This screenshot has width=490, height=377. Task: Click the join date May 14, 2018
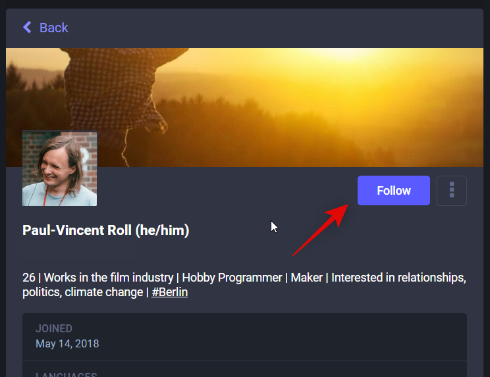[x=67, y=343]
